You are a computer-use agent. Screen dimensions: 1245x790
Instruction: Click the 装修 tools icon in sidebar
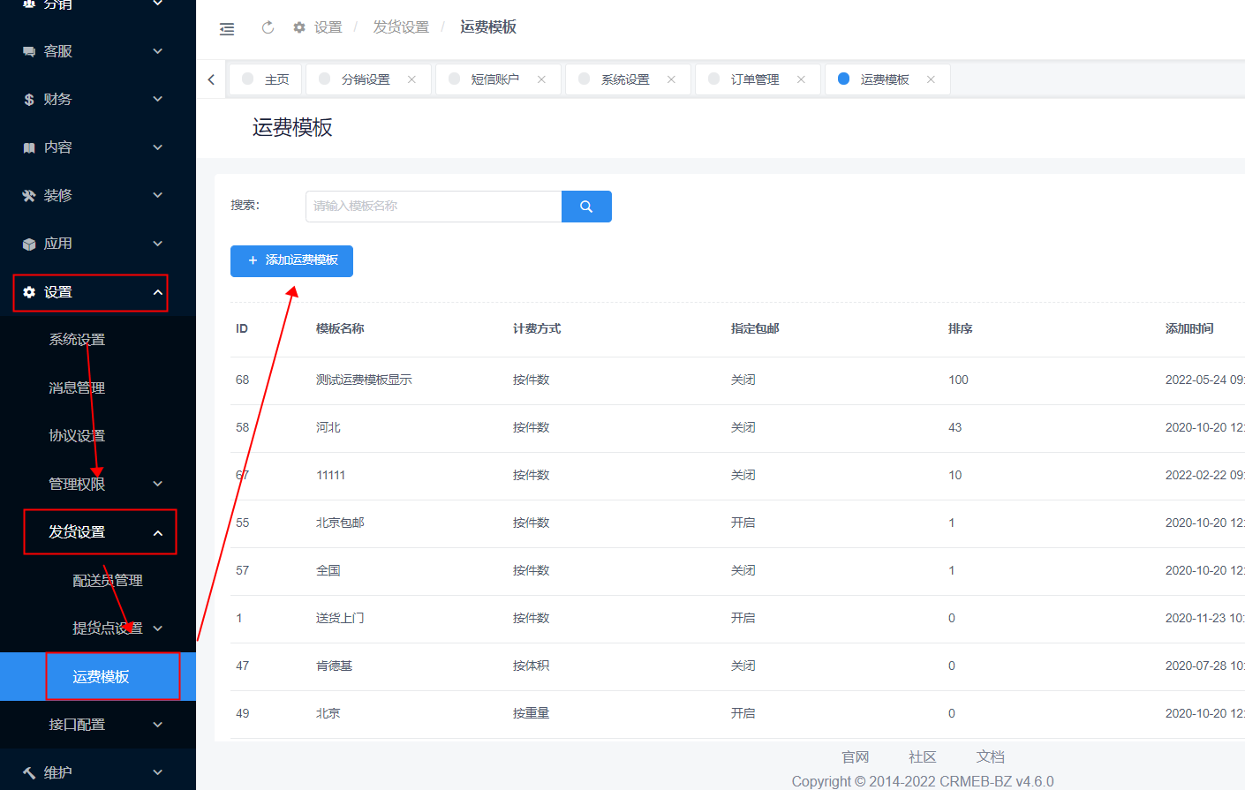click(x=29, y=196)
